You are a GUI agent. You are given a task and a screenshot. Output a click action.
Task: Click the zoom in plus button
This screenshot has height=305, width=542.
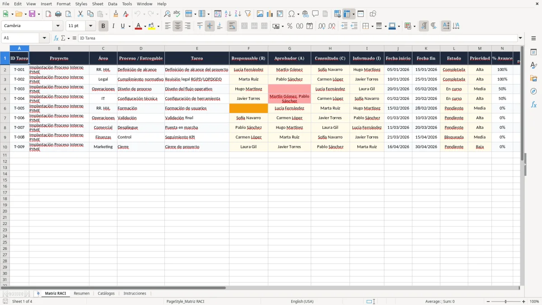524,301
